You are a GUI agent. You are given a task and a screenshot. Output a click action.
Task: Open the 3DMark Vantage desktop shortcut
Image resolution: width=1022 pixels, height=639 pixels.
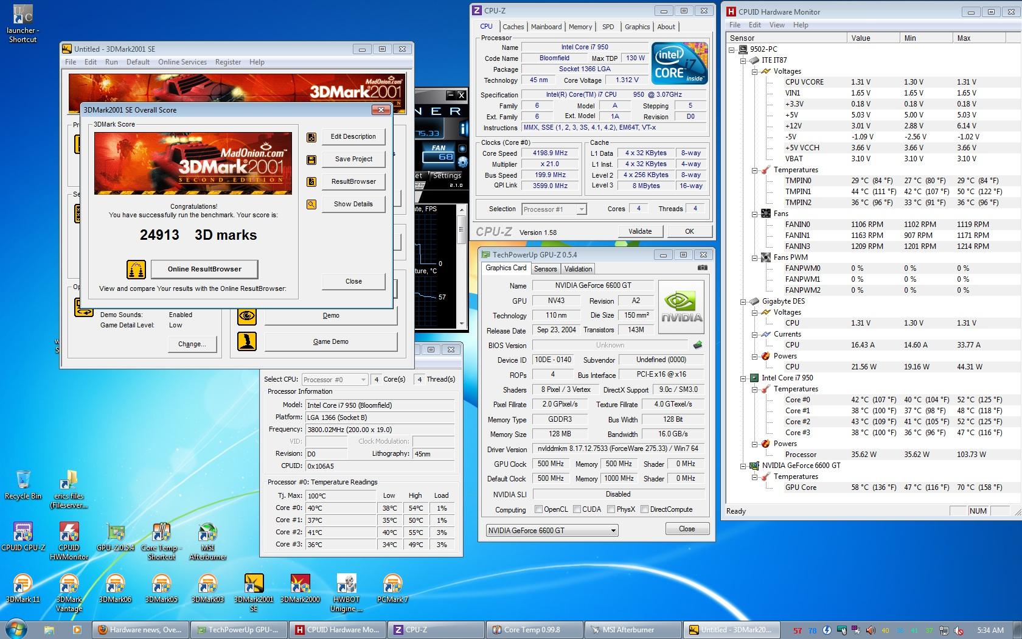point(69,593)
